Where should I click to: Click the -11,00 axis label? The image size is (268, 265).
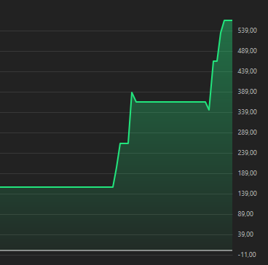[248, 255]
